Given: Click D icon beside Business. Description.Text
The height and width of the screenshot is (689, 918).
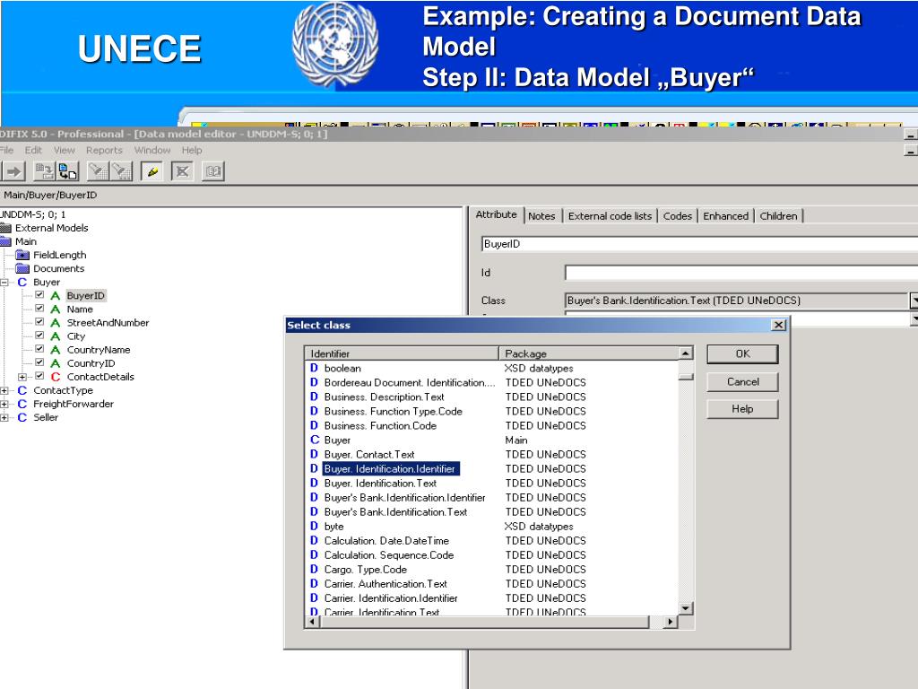Looking at the screenshot, I should [x=314, y=397].
